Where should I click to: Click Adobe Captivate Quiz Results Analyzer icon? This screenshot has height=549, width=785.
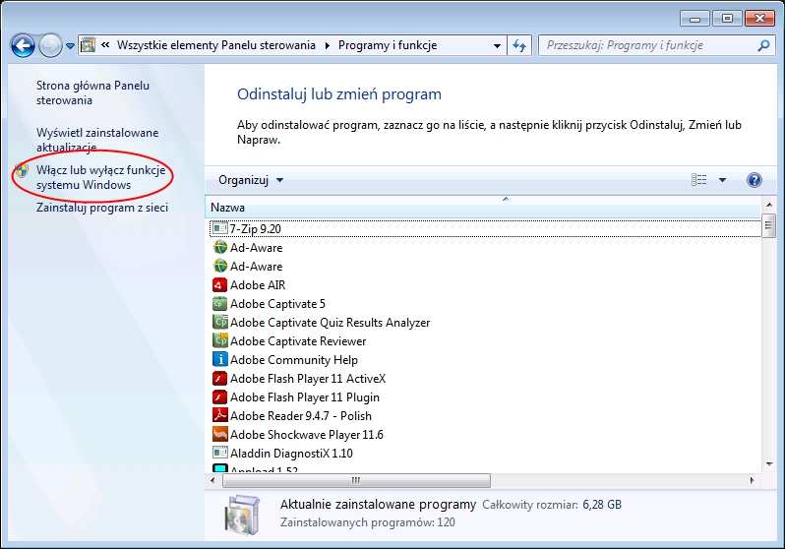219,322
